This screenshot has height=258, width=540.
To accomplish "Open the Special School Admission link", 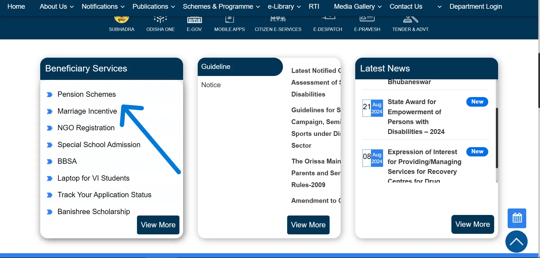I will 99,145.
